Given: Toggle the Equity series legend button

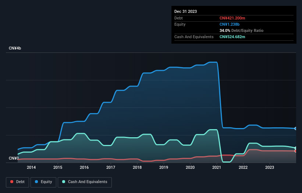Looking at the screenshot, I should [x=43, y=182].
